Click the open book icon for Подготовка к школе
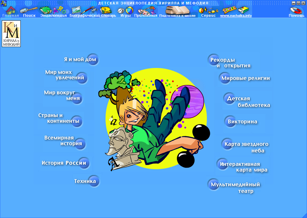Image resolution: width=307 pixels, height=218 pixels. tap(177, 10)
